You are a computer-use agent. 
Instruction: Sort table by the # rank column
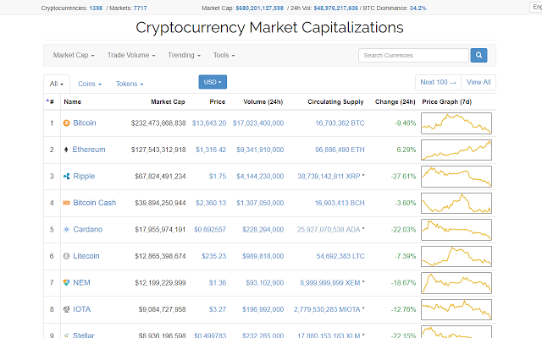click(x=51, y=101)
